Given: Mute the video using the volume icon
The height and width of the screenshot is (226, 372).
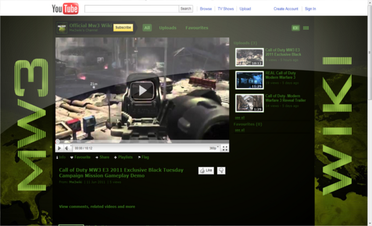Looking at the screenshot, I should tap(67, 148).
